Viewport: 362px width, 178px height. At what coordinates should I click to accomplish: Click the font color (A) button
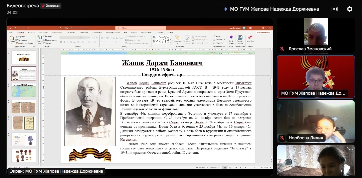[95, 42]
